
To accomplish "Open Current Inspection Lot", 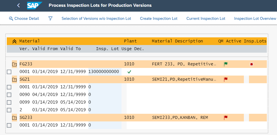I will click(206, 18).
